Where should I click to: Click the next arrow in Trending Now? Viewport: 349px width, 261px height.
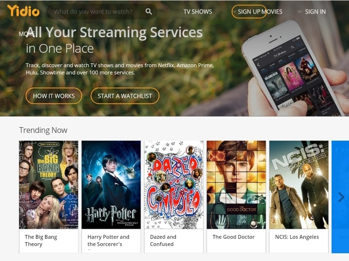341,197
